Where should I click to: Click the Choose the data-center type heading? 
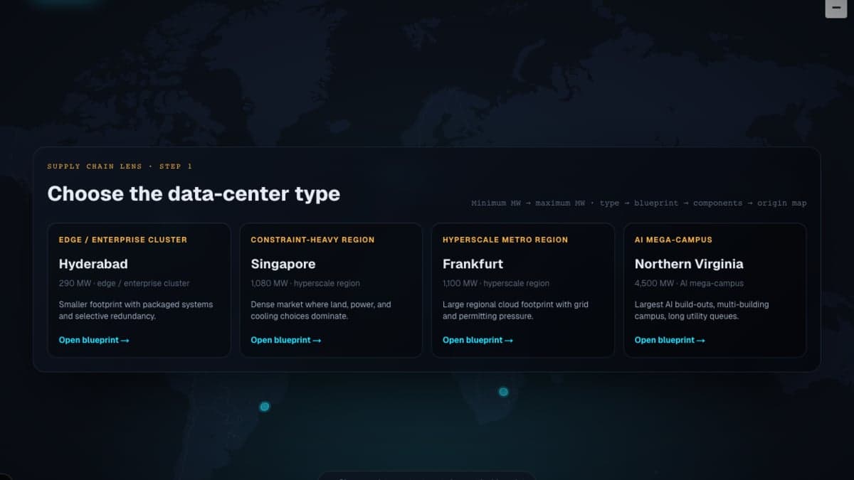point(194,193)
